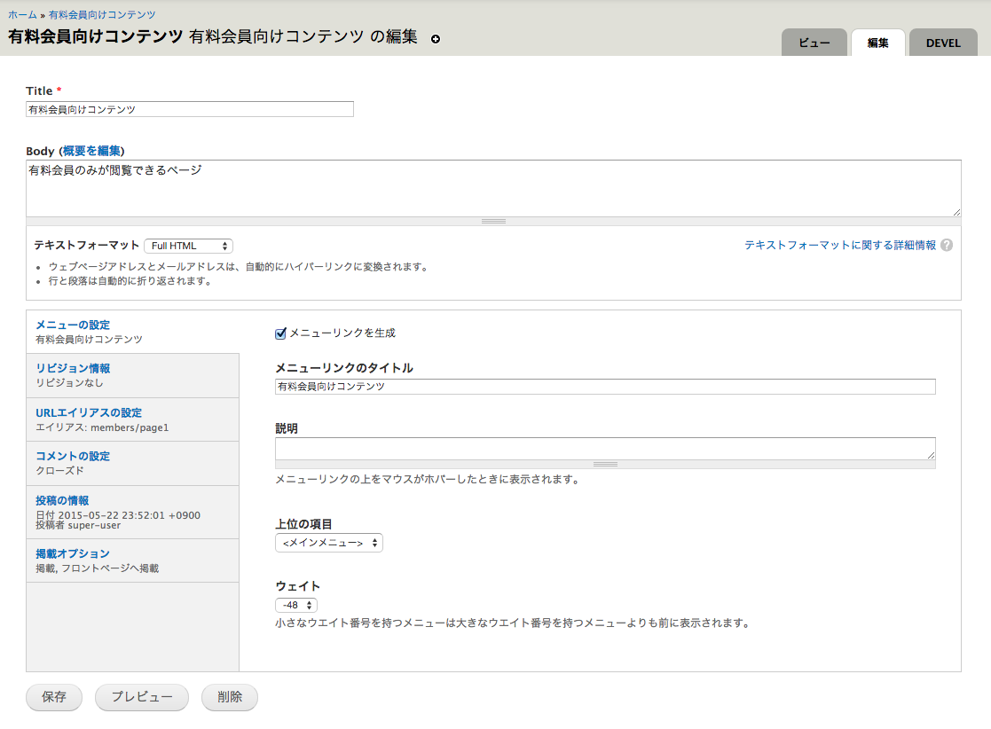Open the 概要を編集 summary link

pyautogui.click(x=92, y=151)
